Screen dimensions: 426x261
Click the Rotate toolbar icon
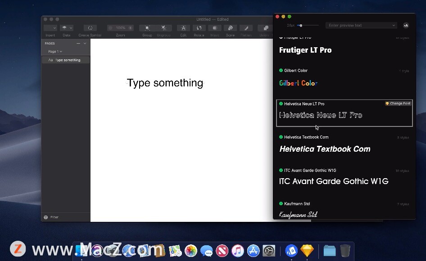pos(199,28)
